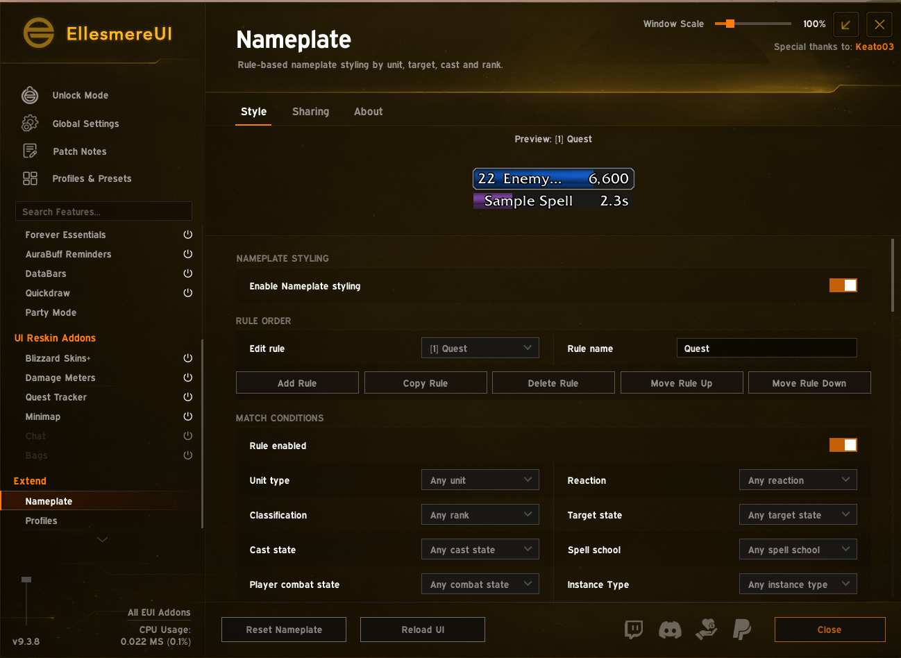Click the Rule name input field

(767, 348)
